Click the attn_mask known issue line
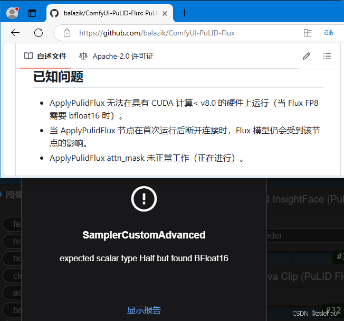Screen dimensions: 344x321 (147, 158)
